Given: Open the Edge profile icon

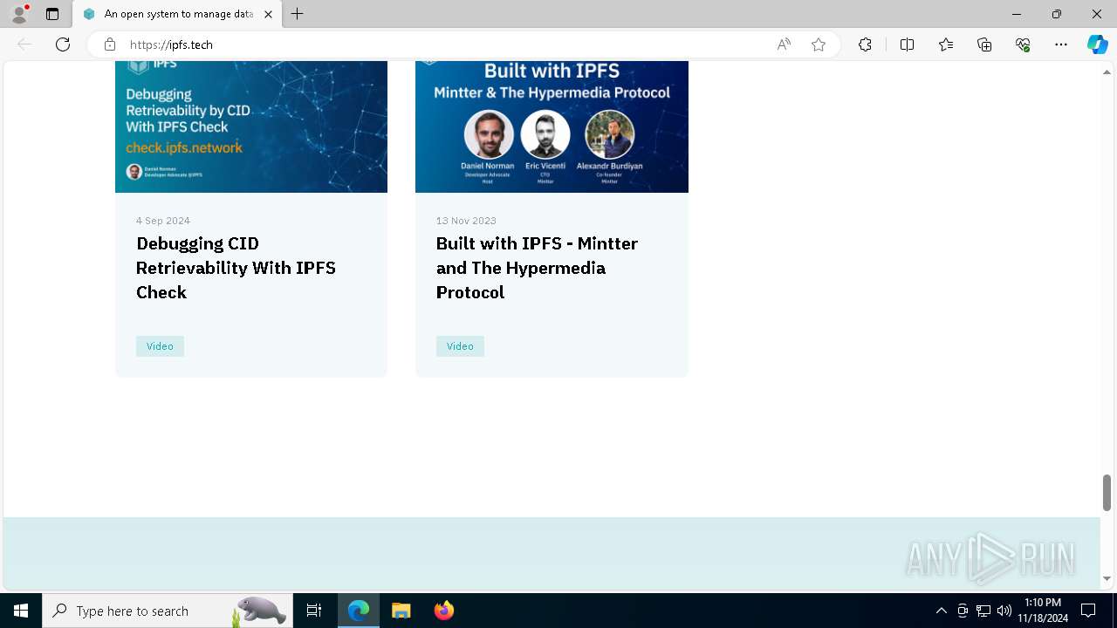Looking at the screenshot, I should tap(19, 13).
